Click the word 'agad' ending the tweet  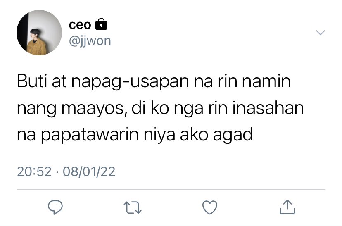coord(233,135)
